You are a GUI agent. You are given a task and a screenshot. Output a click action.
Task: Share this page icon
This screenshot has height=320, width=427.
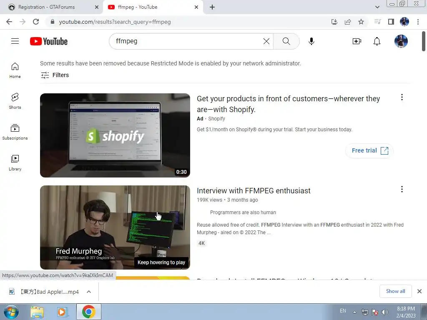tap(348, 22)
